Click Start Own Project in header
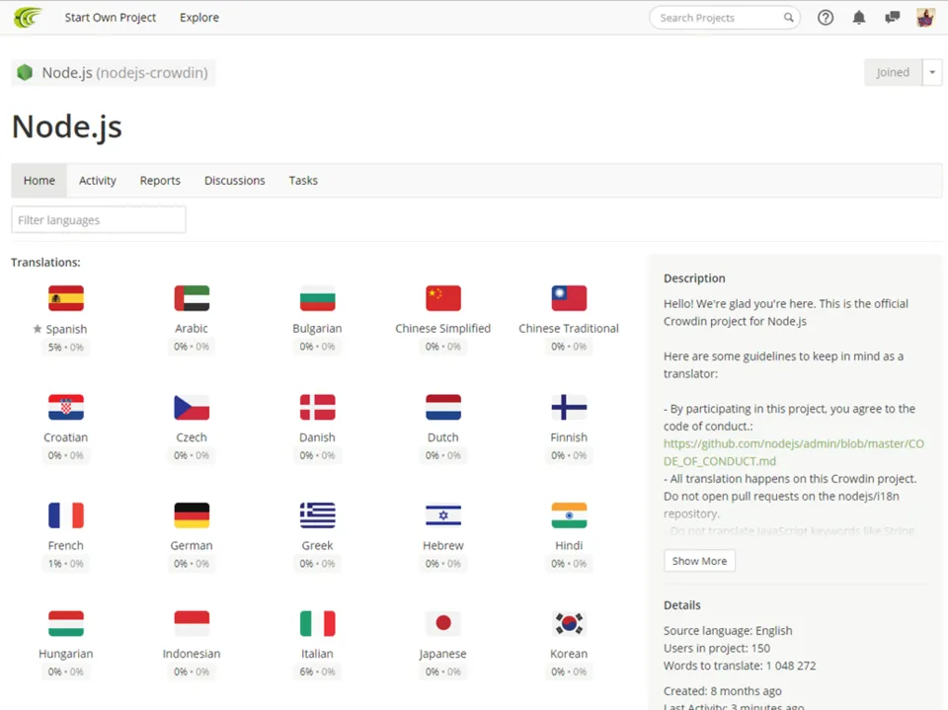This screenshot has width=948, height=710. pos(110,18)
